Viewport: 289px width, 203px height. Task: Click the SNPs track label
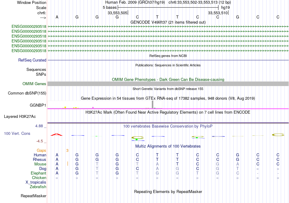[41, 74]
